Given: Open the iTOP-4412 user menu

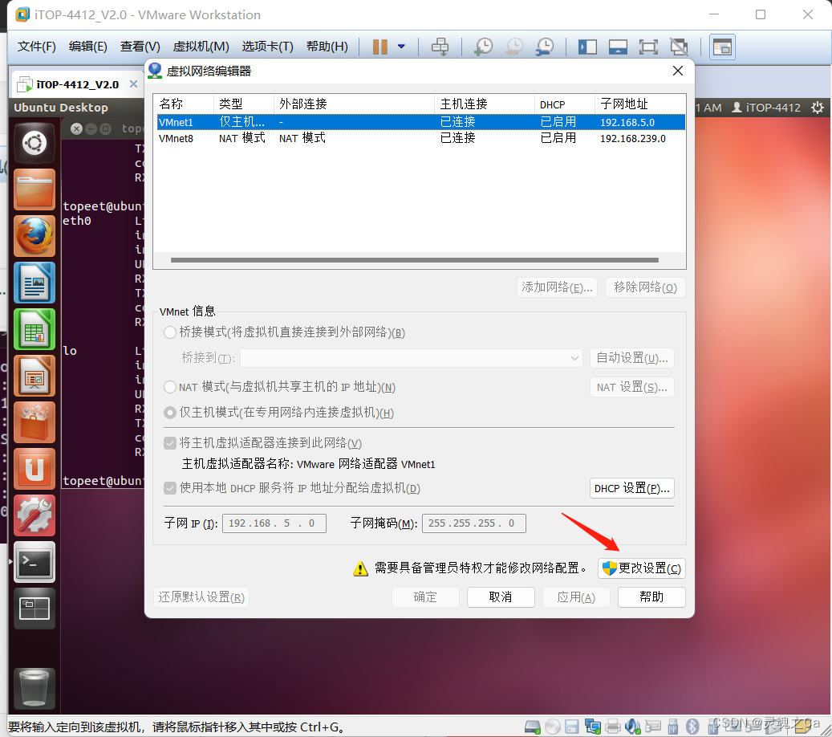Looking at the screenshot, I should [765, 108].
